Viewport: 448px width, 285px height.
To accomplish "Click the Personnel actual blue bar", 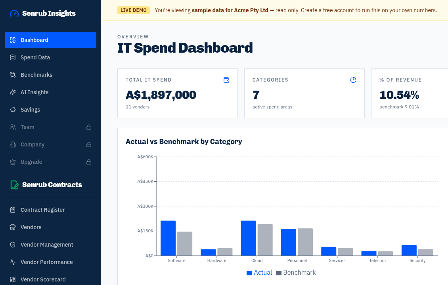I will pos(289,242).
